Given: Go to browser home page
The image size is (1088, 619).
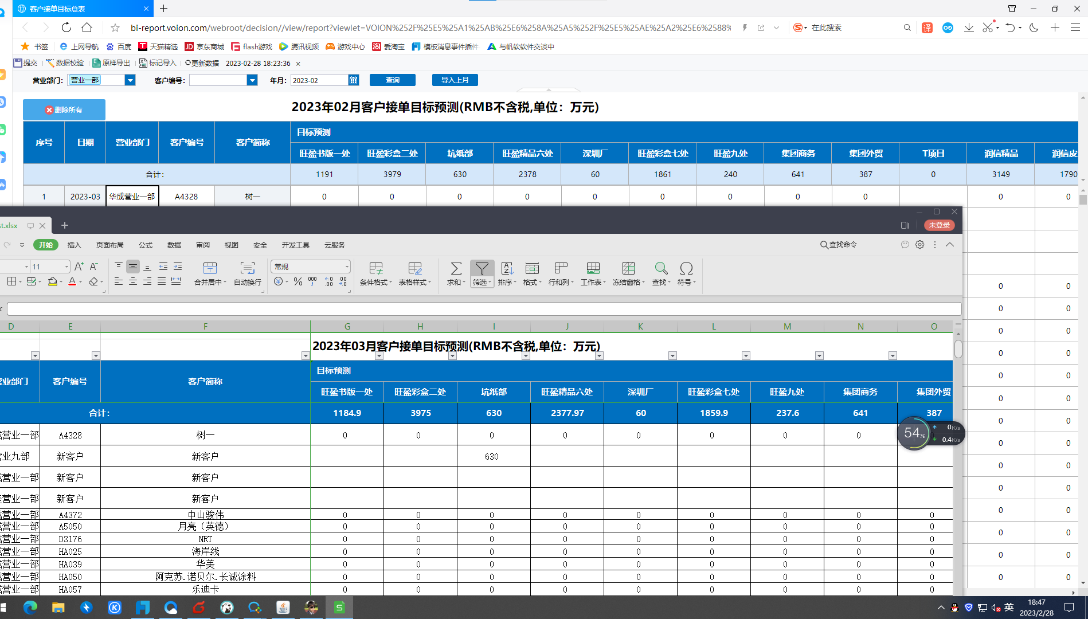Looking at the screenshot, I should pos(87,28).
